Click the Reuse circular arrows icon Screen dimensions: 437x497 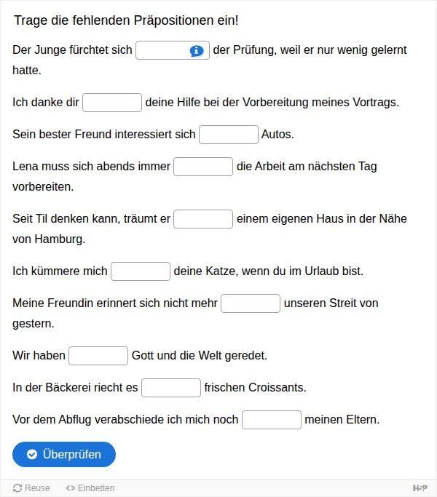[17, 488]
